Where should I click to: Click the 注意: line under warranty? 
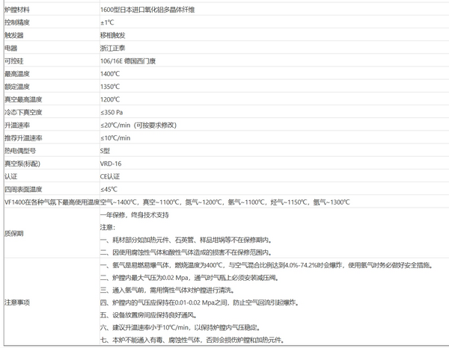pyautogui.click(x=107, y=228)
